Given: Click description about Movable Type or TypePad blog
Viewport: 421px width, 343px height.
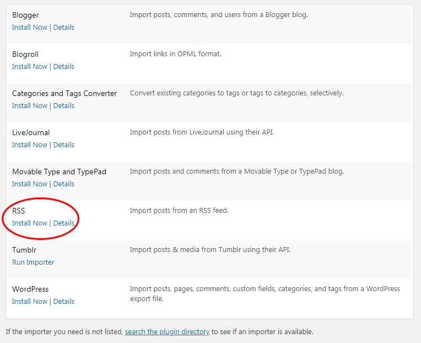Looking at the screenshot, I should tap(237, 171).
